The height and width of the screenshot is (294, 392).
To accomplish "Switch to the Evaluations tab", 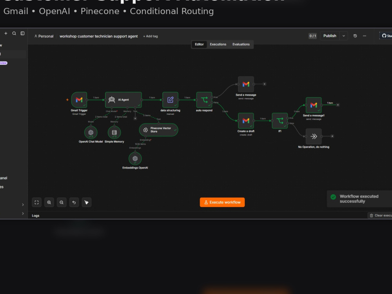I will 241,44.
